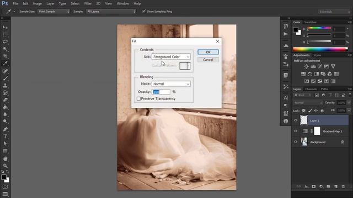Open the Edit menu

point(25,4)
